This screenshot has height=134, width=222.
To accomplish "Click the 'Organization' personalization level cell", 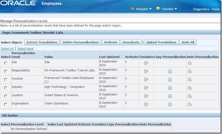I will click(20, 103).
